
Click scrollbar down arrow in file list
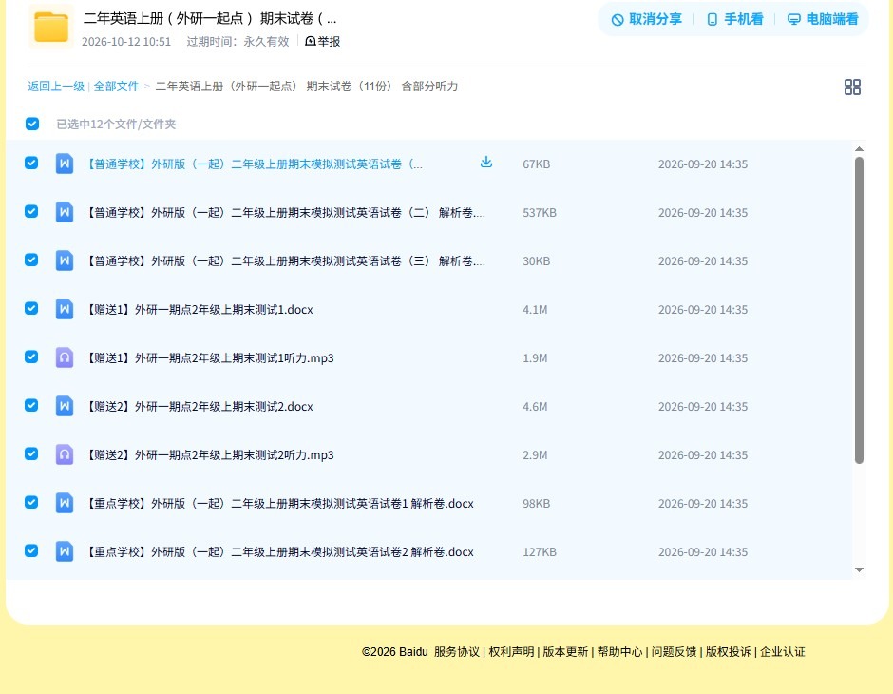860,569
